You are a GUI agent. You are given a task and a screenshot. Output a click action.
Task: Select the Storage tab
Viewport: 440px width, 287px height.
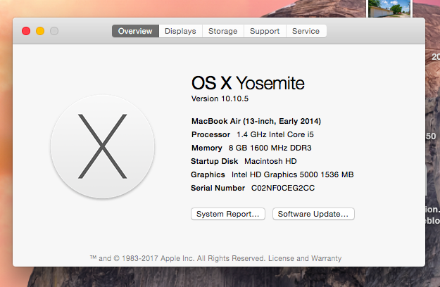pos(222,31)
